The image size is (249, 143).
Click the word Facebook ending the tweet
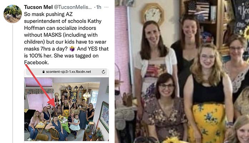coord(36,63)
